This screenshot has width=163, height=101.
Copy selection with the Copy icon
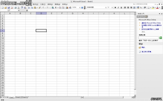click(x=32, y=8)
